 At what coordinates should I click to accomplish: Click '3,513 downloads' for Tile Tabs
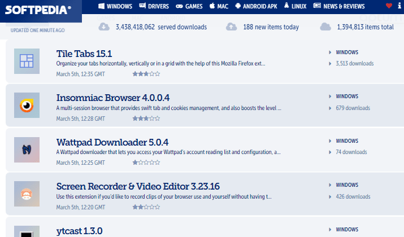[354, 64]
